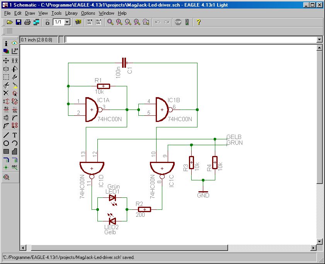
Task: Click in the command line input field
Action: coord(189,39)
